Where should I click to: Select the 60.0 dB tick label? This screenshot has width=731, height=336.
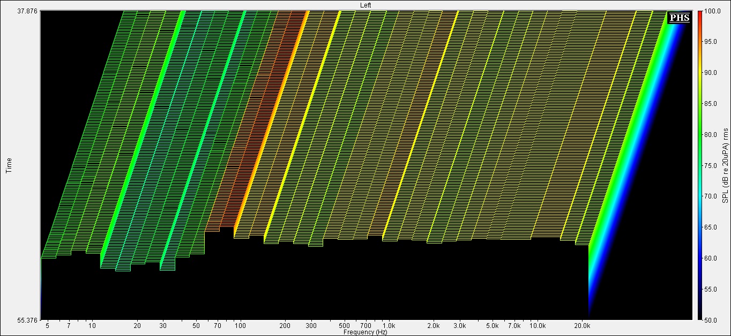711,258
